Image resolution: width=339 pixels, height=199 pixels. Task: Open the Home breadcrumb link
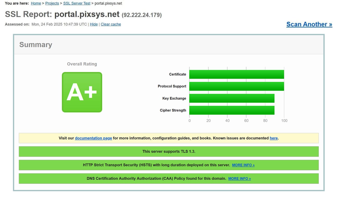click(x=36, y=3)
